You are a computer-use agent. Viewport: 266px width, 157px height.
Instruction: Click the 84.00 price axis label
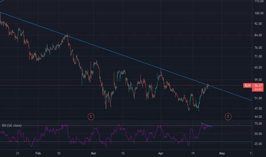point(258,35)
